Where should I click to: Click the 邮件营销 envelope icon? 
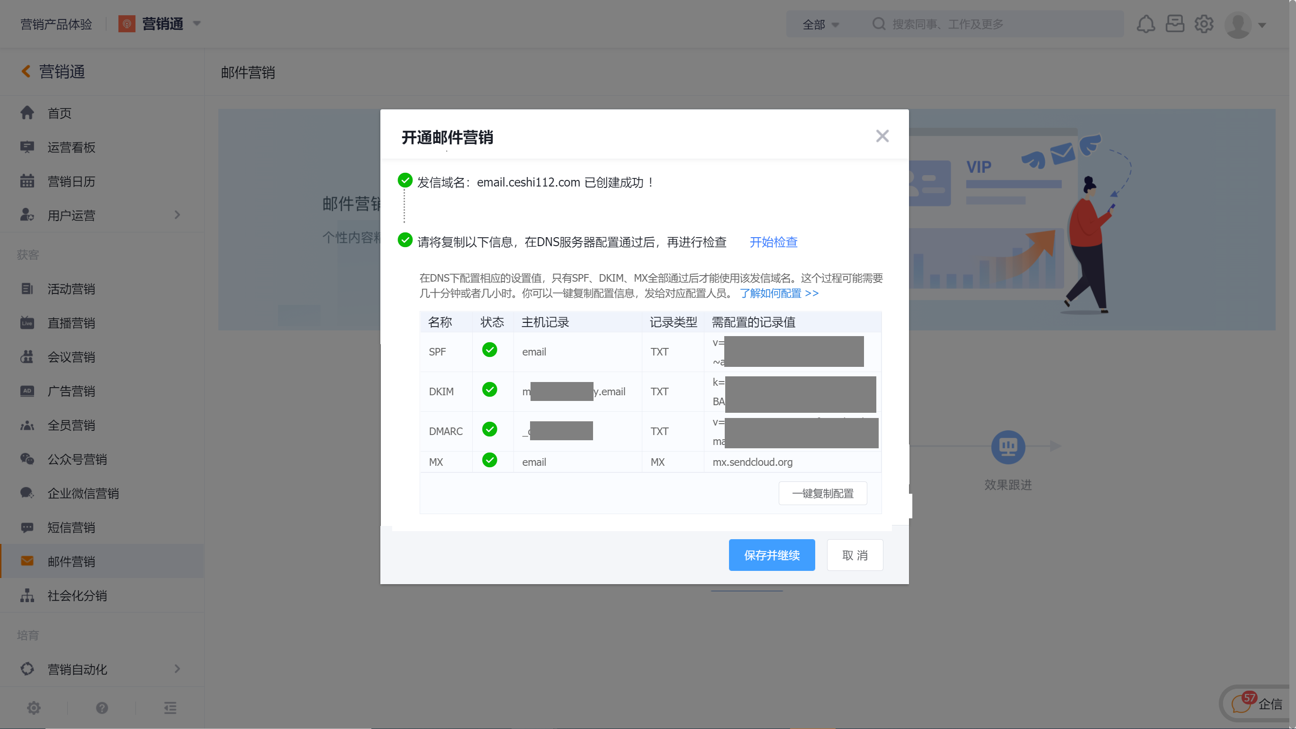[27, 561]
